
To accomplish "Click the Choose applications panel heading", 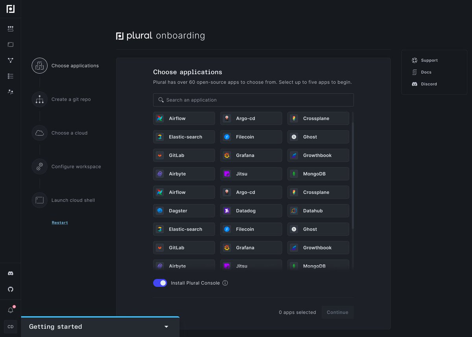I will pos(188,72).
